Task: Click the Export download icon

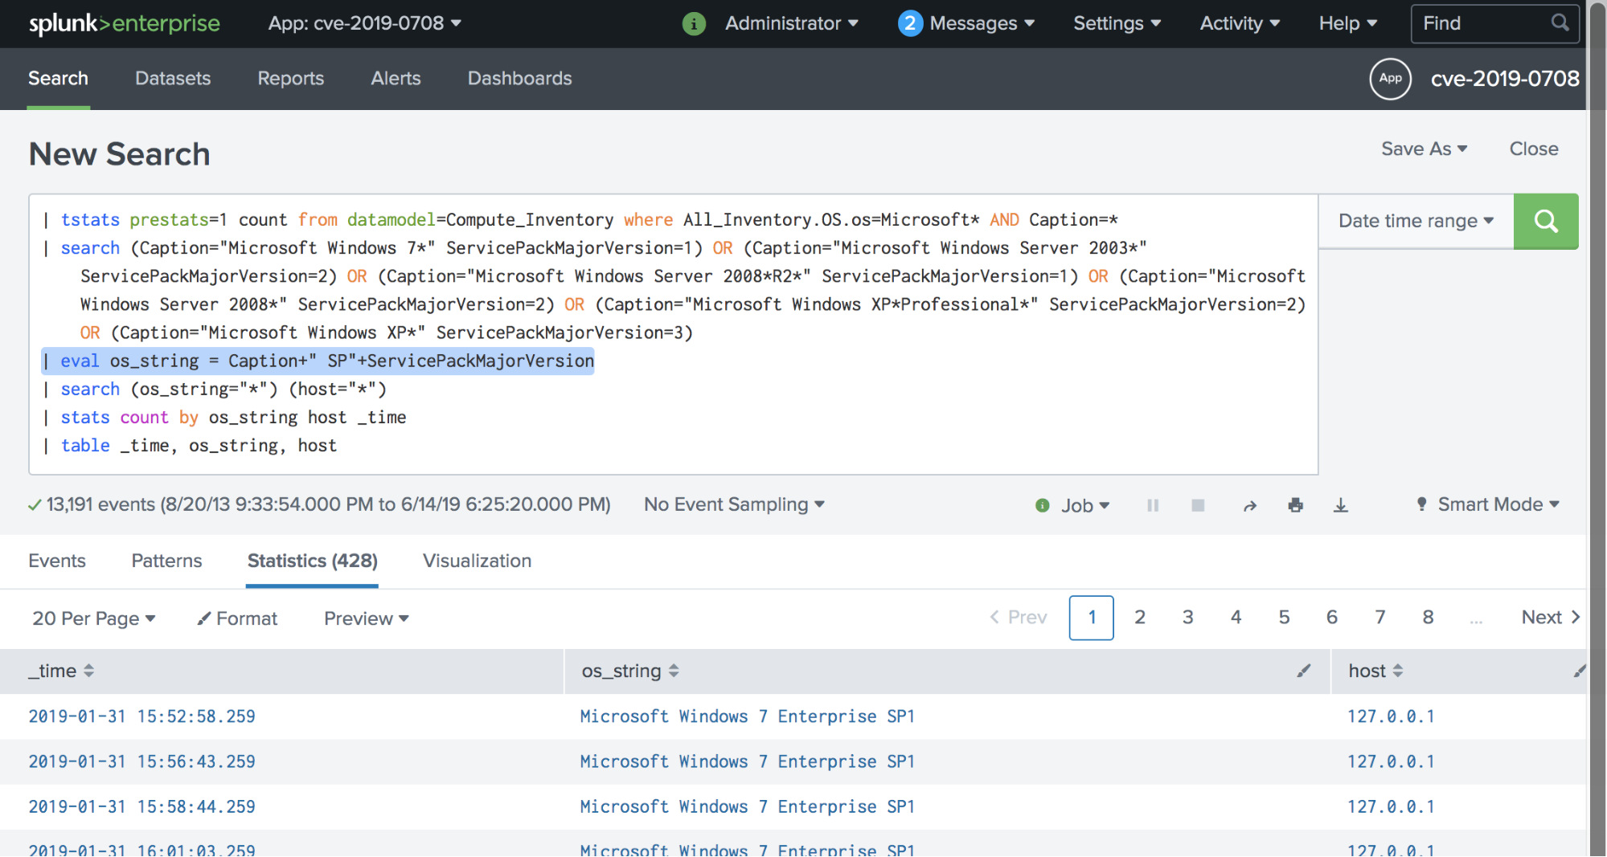Action: pos(1341,505)
